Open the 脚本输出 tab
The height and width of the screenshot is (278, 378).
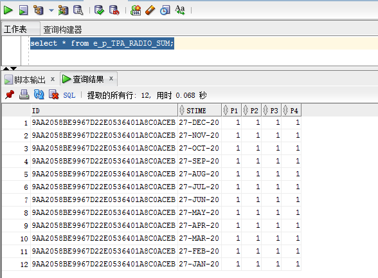pyautogui.click(x=30, y=80)
